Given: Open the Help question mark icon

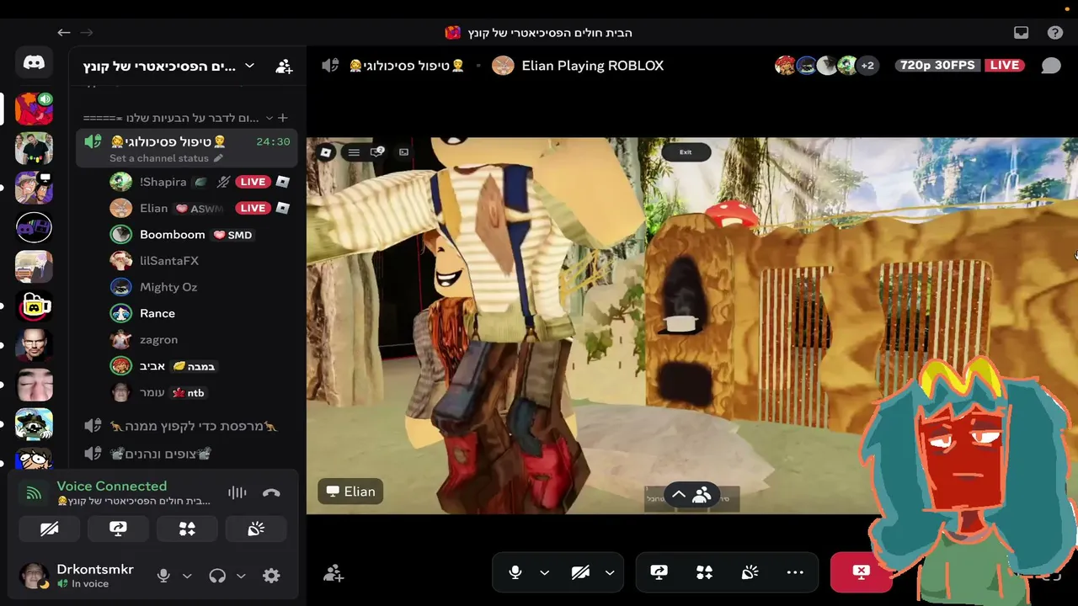Looking at the screenshot, I should [1055, 33].
